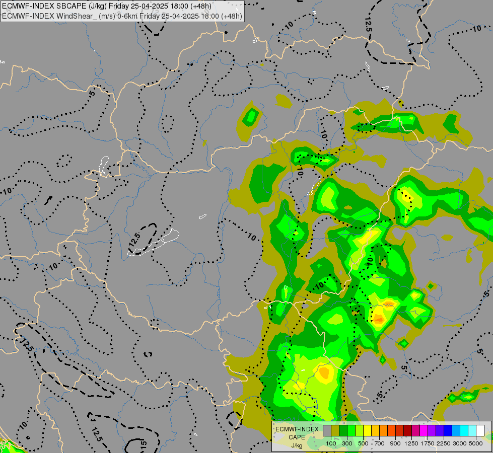Select the amber swatch in the legend
The height and width of the screenshot is (453, 493).
[375, 431]
